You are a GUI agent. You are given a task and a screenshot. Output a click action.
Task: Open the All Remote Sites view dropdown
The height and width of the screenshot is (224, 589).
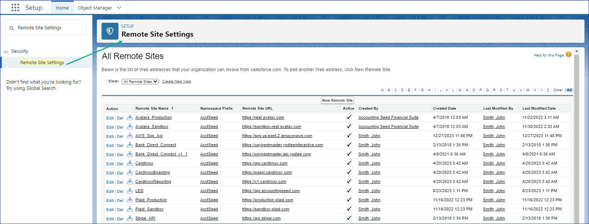point(140,82)
